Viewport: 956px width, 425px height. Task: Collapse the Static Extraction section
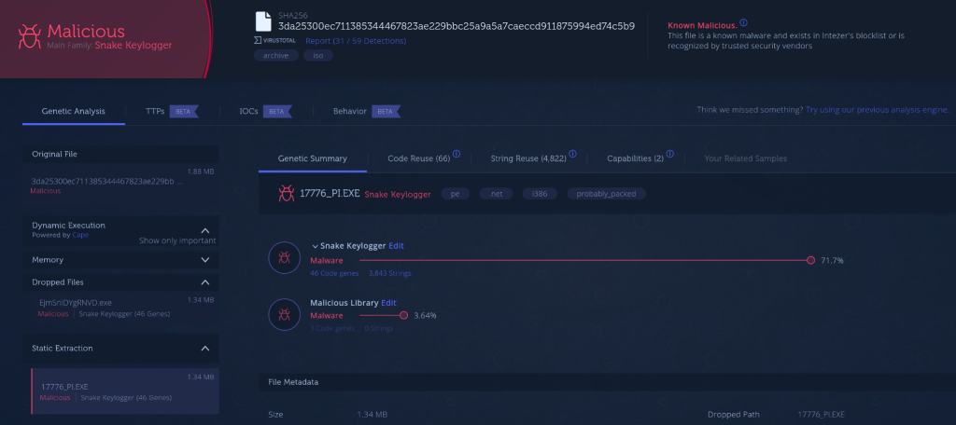204,349
